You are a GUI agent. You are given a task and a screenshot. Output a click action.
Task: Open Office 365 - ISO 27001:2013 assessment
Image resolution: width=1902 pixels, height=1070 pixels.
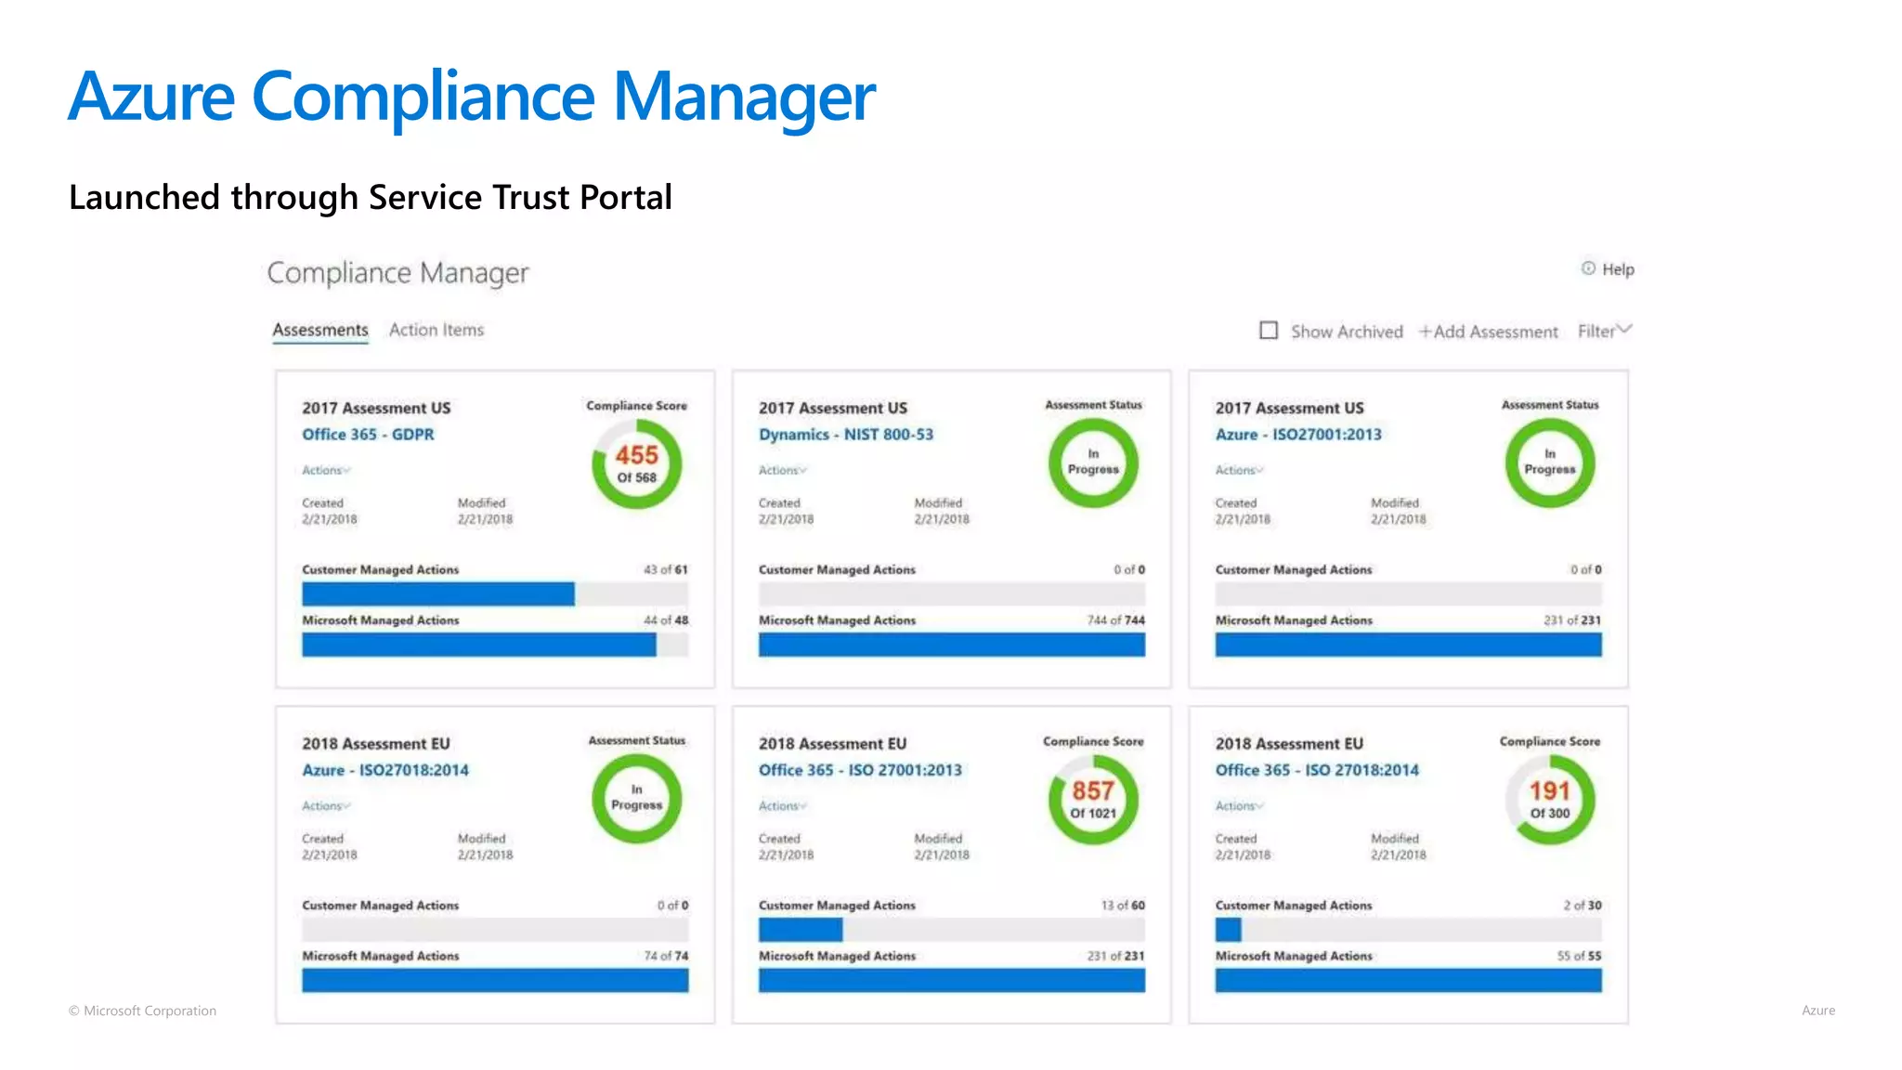coord(860,770)
